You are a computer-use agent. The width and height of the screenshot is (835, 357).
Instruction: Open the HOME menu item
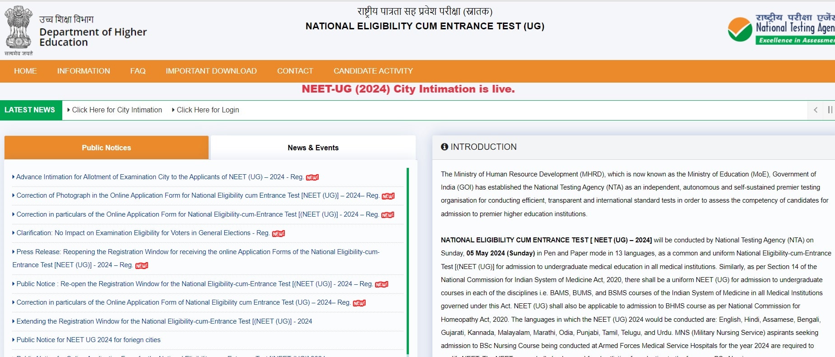coord(25,71)
